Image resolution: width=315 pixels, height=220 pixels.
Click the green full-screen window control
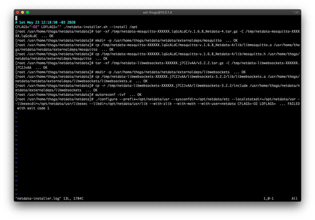click(x=28, y=12)
